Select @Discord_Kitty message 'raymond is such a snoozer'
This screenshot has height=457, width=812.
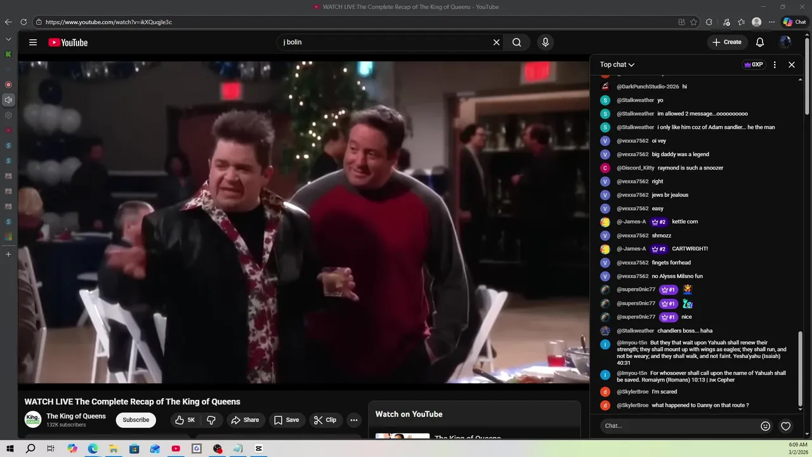[690, 168]
